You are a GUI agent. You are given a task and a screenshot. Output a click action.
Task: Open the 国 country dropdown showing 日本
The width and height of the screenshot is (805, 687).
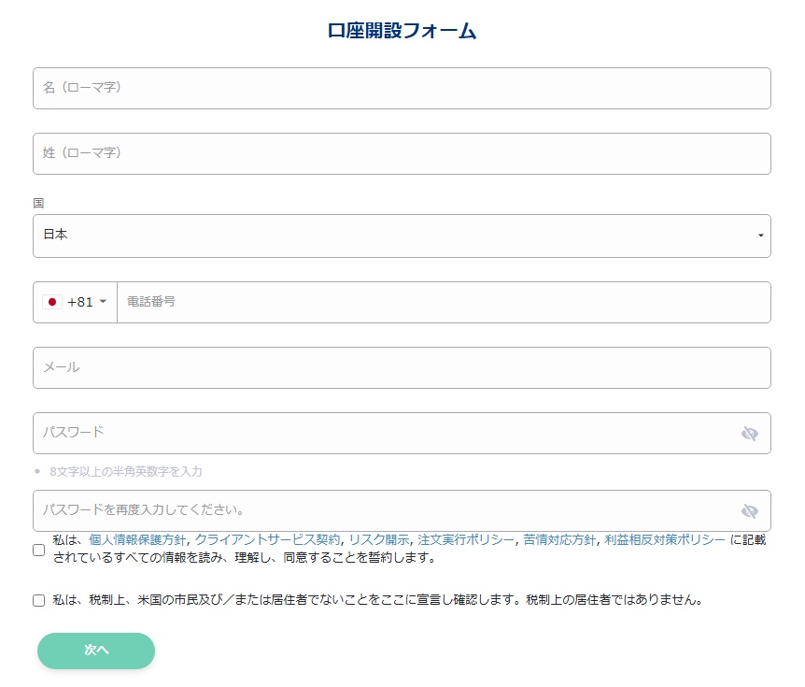point(402,236)
